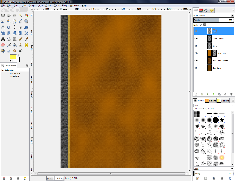Select the Measure compass tool
The width and height of the screenshot is (235, 181).
(3, 27)
